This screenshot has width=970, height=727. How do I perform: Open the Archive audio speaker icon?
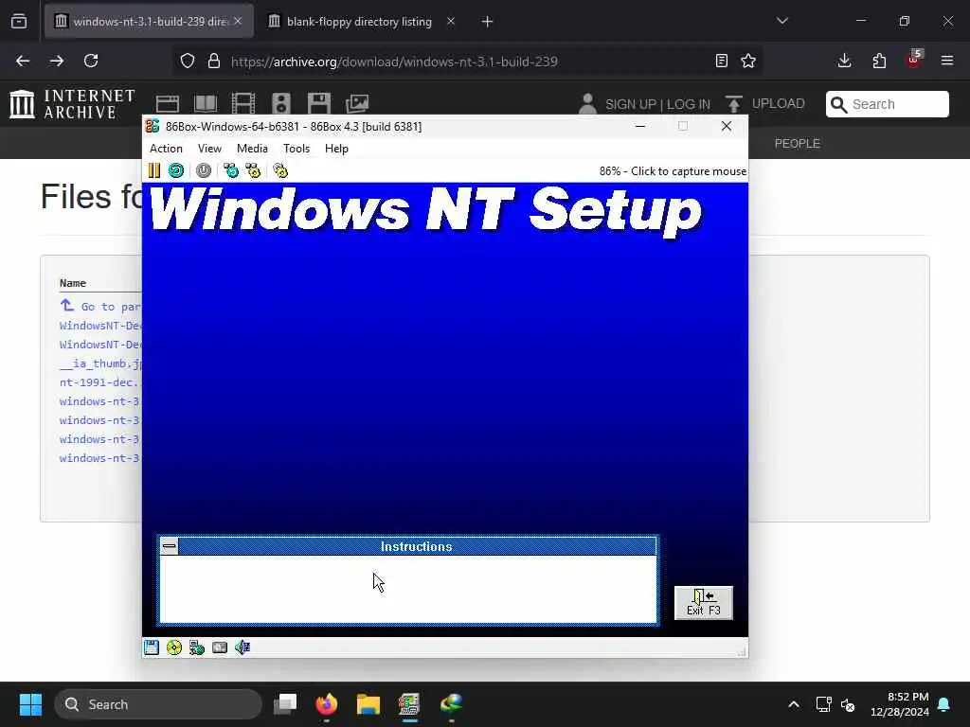click(x=281, y=103)
